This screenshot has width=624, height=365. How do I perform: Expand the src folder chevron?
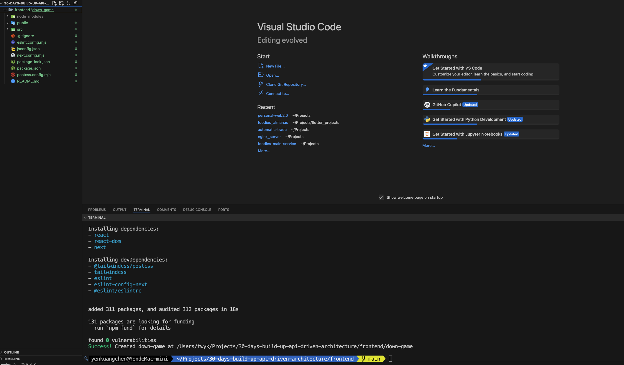coord(7,29)
